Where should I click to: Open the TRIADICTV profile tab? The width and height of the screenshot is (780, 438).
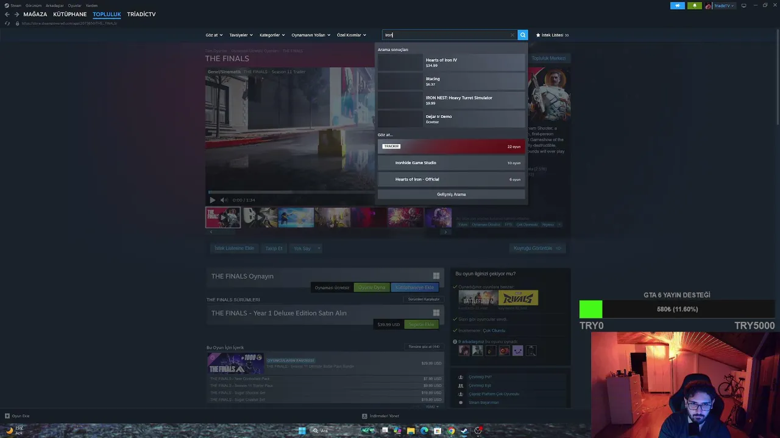(141, 14)
